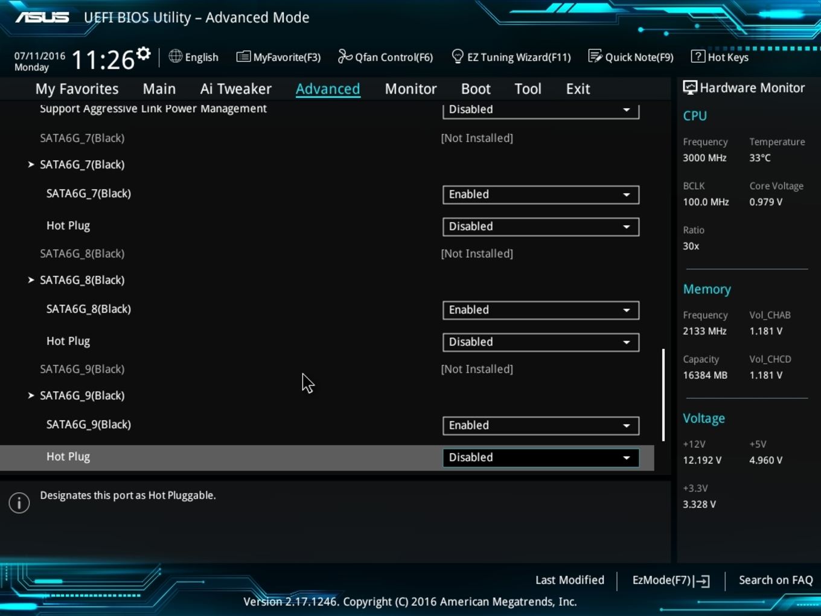
Task: Open the SATA6G_8(Black) Enabled dropdown
Action: click(541, 310)
